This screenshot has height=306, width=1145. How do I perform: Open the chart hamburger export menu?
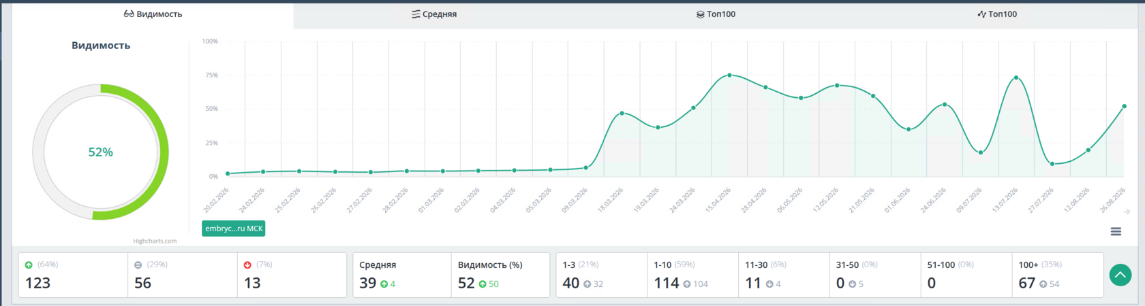click(1116, 232)
